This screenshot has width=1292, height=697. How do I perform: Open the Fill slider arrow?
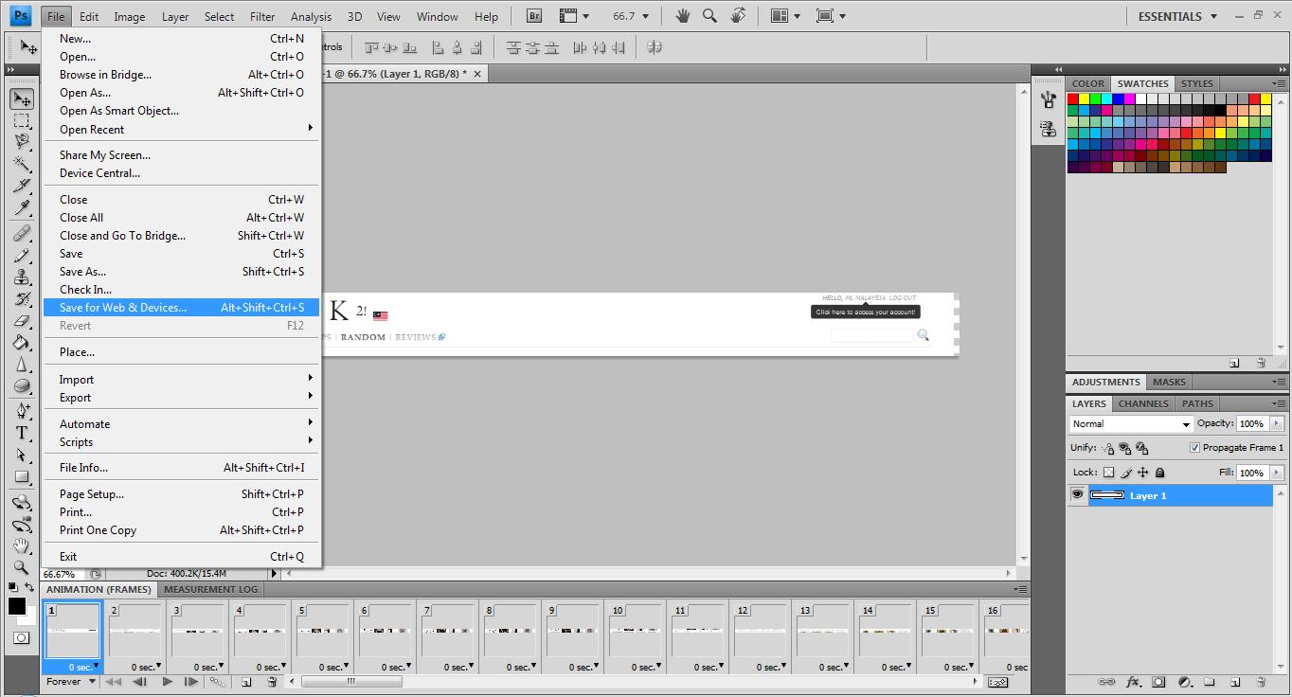(x=1277, y=472)
